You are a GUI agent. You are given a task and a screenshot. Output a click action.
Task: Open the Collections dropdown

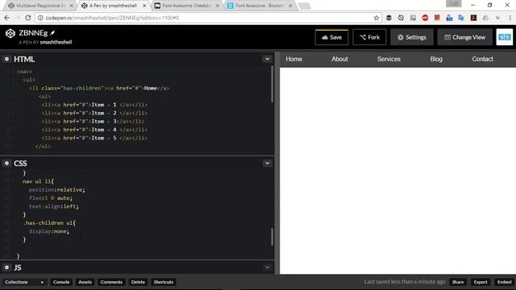(x=23, y=282)
